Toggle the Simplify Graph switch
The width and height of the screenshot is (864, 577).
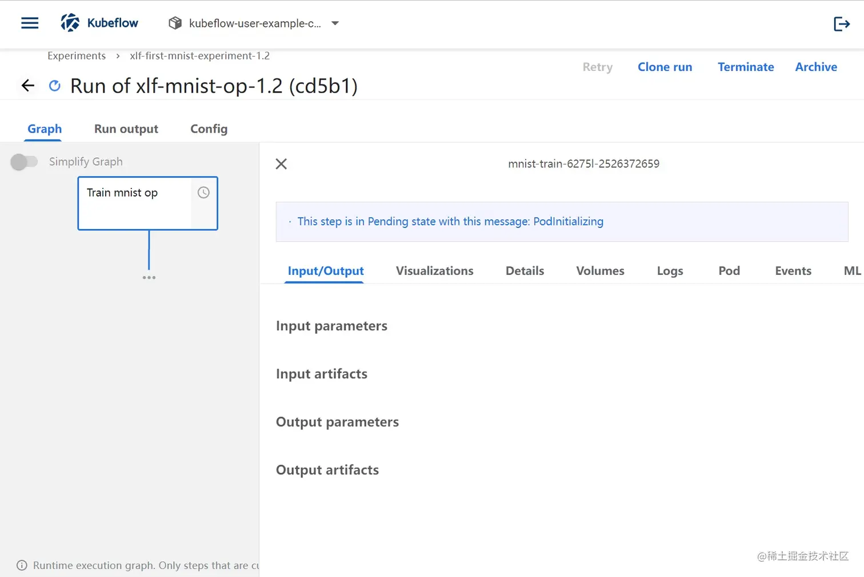coord(24,162)
